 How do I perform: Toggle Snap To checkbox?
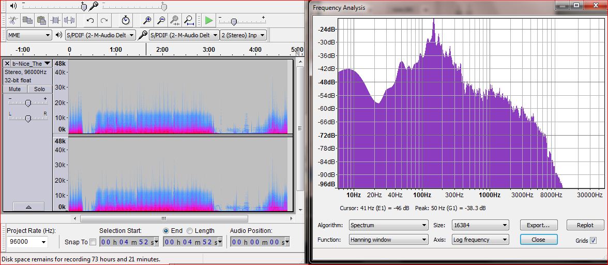(93, 242)
